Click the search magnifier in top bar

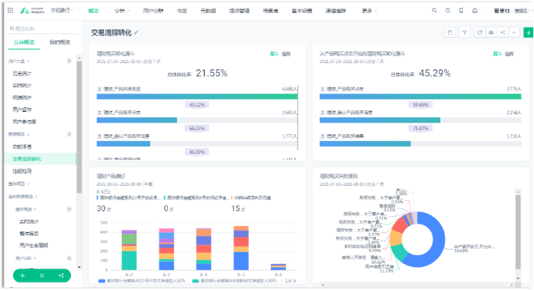434,11
